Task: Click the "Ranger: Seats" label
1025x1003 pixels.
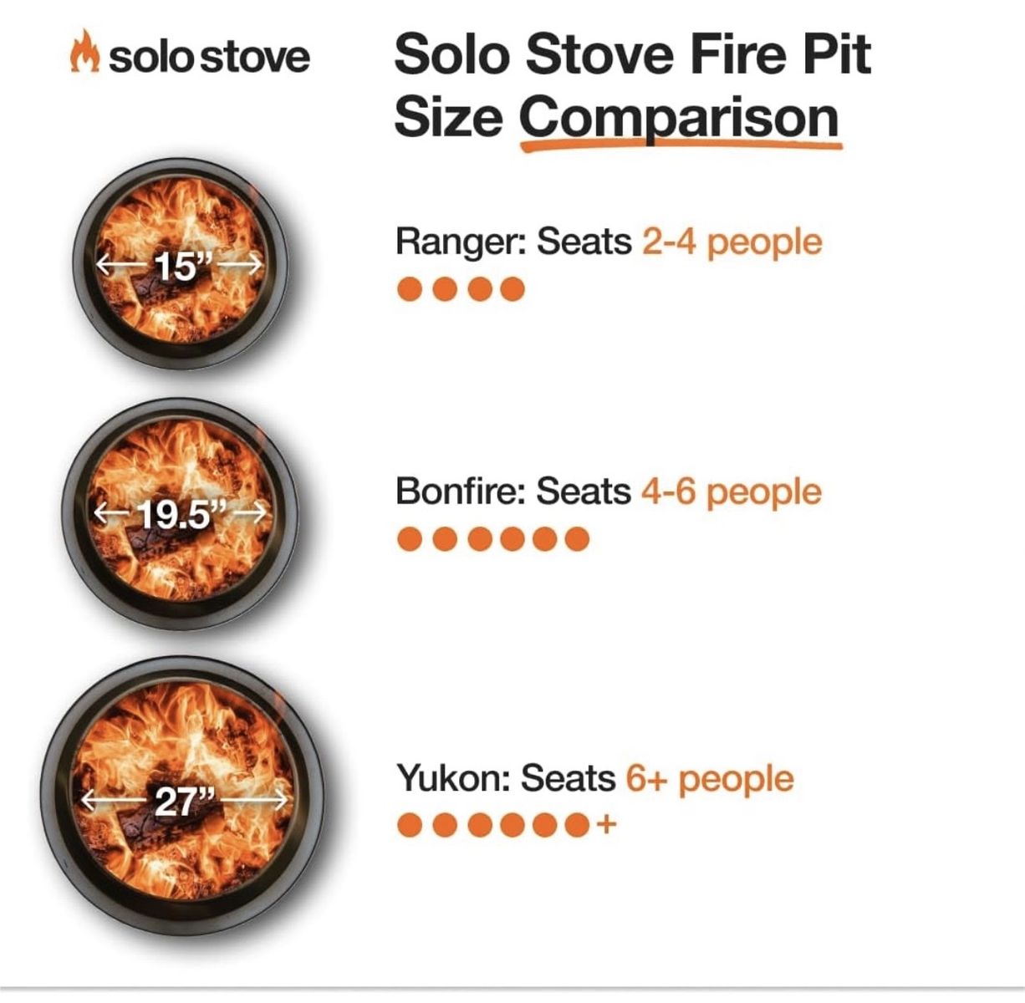Action: click(512, 242)
